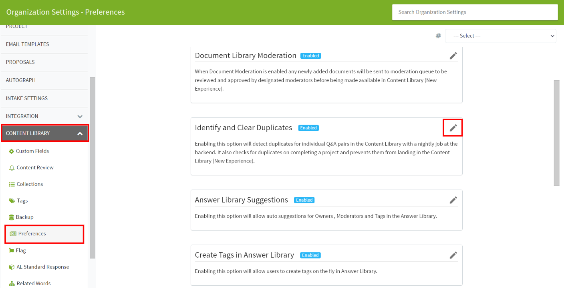Click Enabled badge on Document Library Moderation
The image size is (564, 288).
(311, 56)
